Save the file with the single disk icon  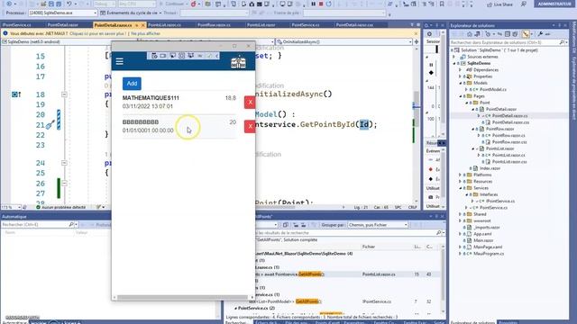tap(51, 4)
